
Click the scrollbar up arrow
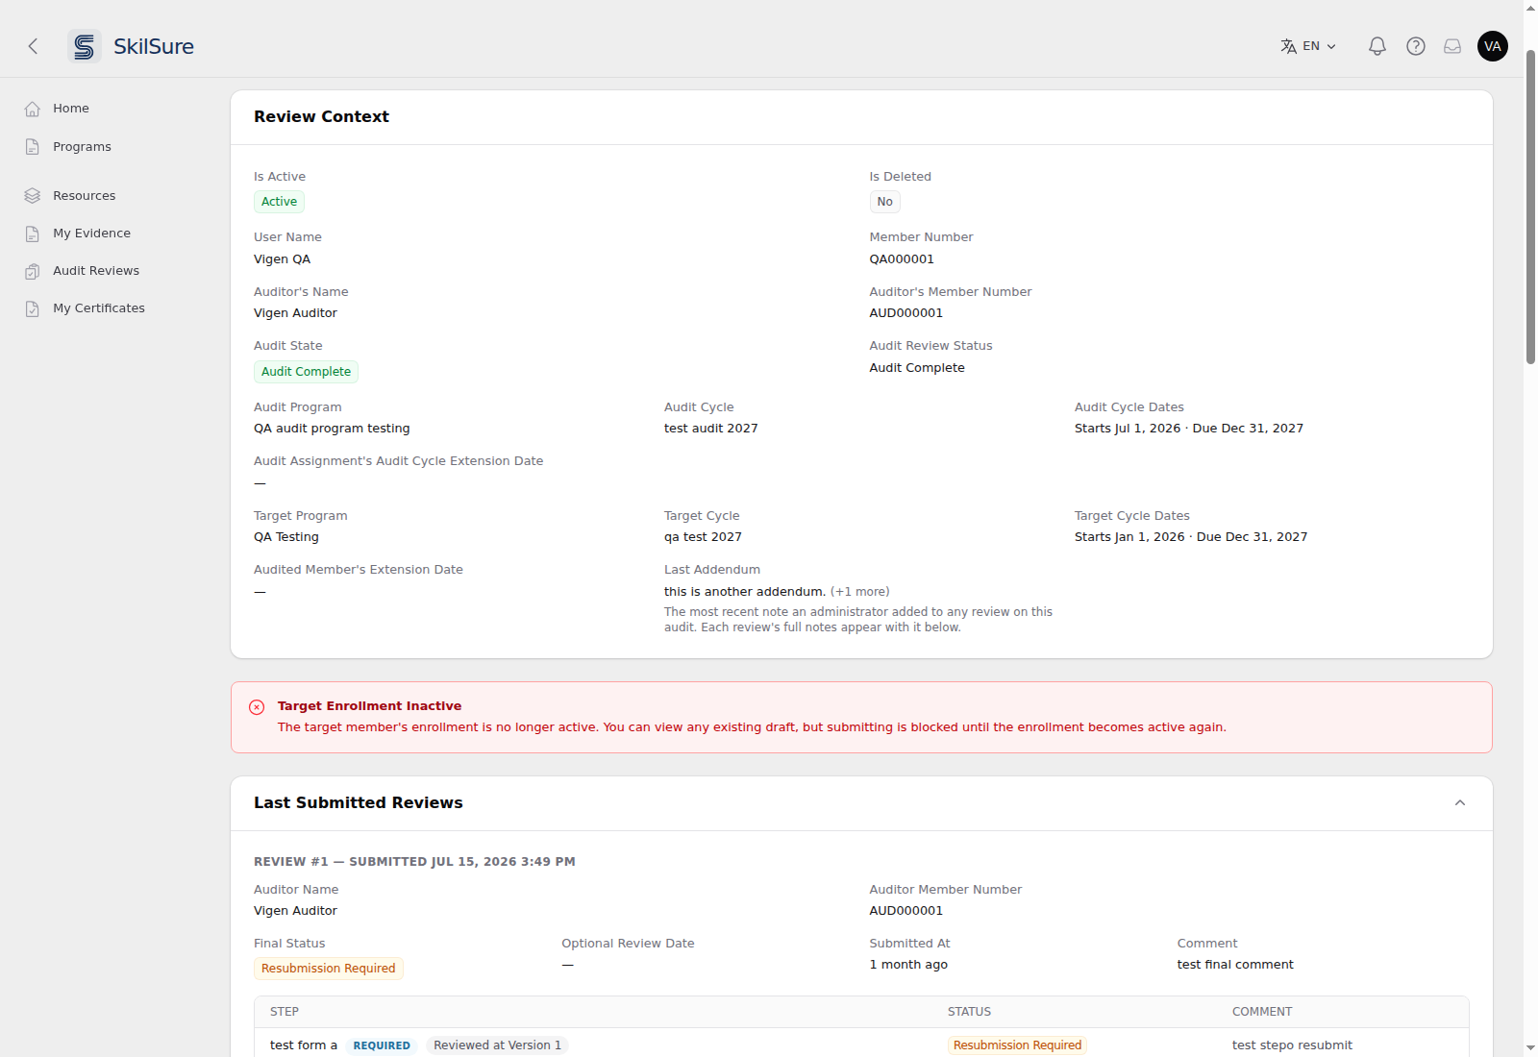(x=1530, y=8)
